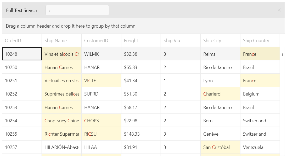
Task: Select the Hanari Carnes cell for order 10250
Action: (x=61, y=67)
